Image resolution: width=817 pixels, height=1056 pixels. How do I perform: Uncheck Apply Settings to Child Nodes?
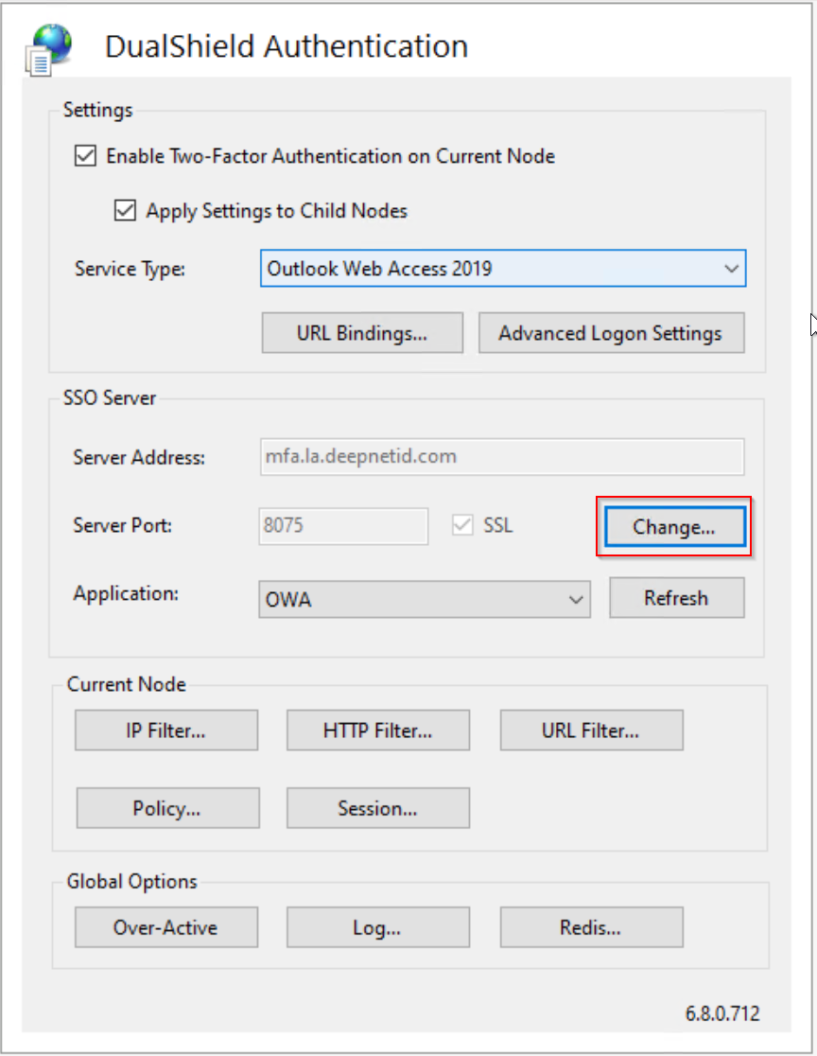point(125,210)
